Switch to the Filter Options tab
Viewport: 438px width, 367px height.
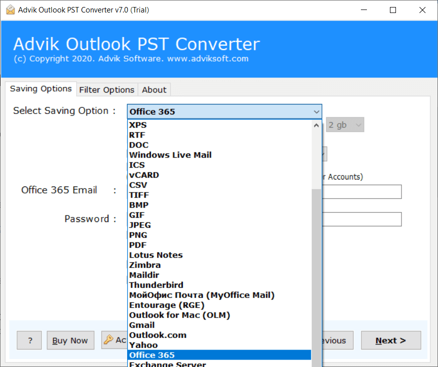tap(107, 89)
